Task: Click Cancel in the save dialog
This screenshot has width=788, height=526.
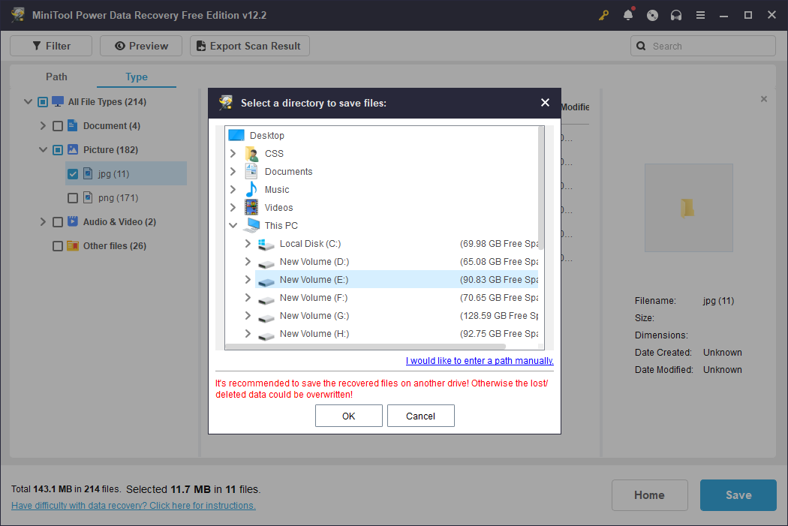Action: click(420, 416)
